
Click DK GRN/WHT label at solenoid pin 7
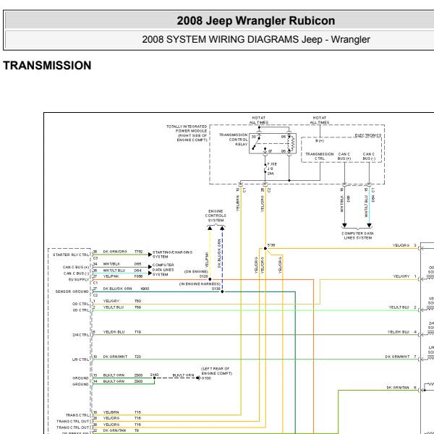[x=397, y=357]
